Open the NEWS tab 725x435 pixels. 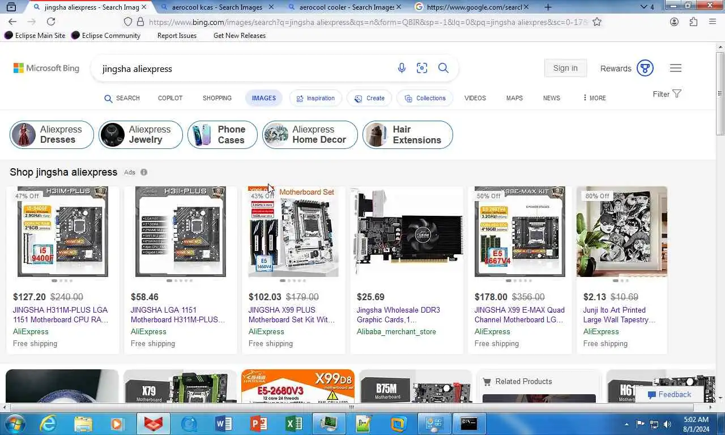[552, 98]
